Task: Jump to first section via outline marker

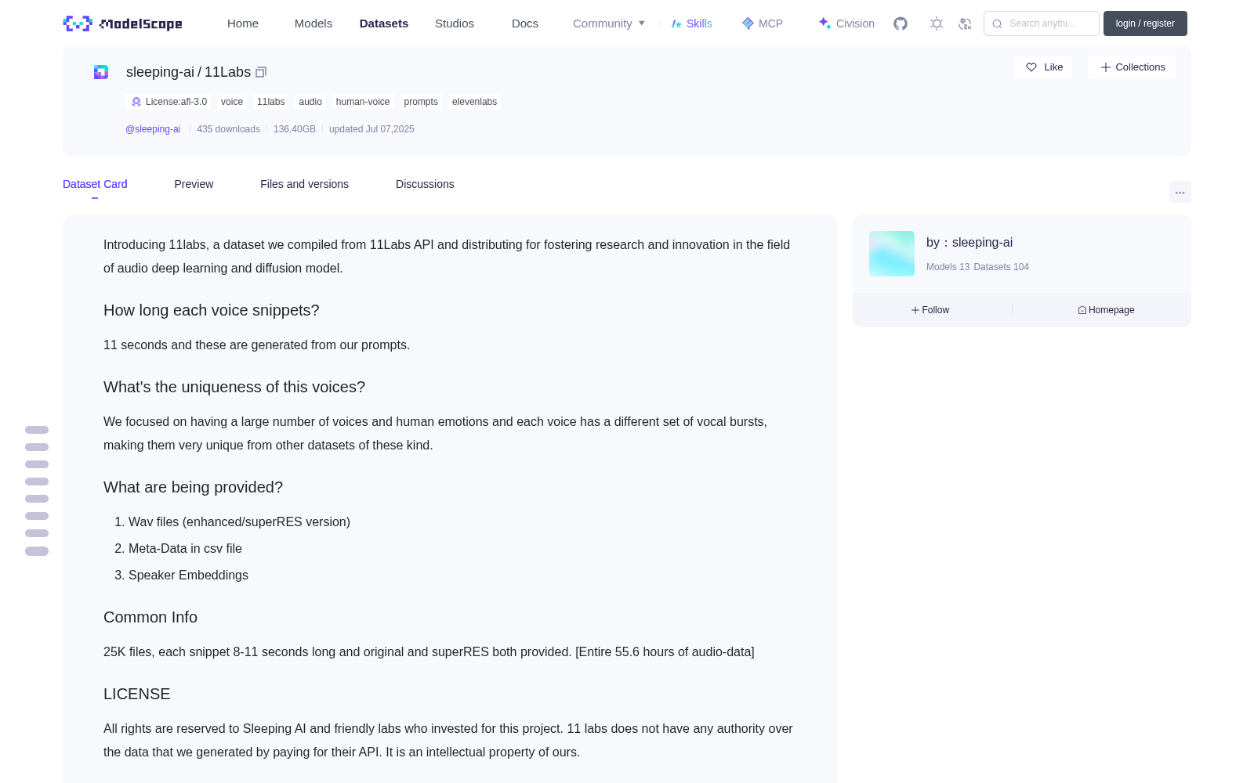Action: point(37,430)
